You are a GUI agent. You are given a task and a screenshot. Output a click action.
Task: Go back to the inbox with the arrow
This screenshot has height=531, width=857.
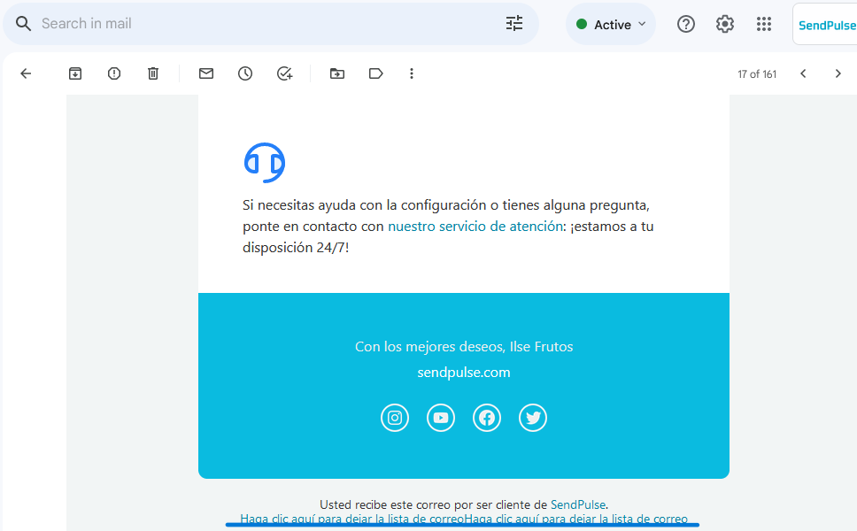(x=26, y=73)
